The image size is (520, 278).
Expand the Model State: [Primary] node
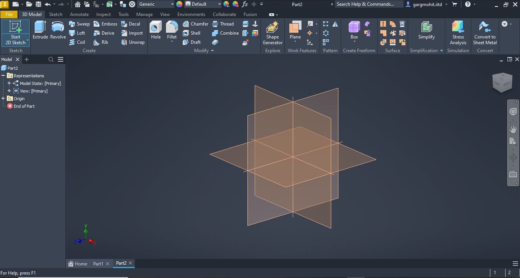9,83
